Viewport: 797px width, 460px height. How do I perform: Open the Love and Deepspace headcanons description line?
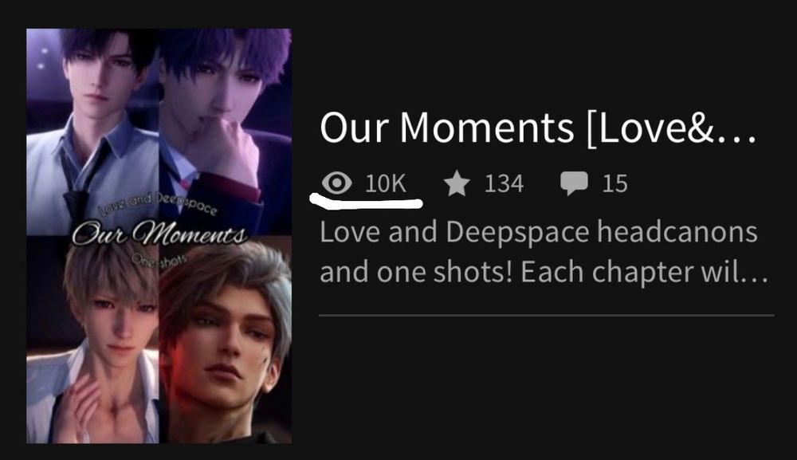pos(539,232)
